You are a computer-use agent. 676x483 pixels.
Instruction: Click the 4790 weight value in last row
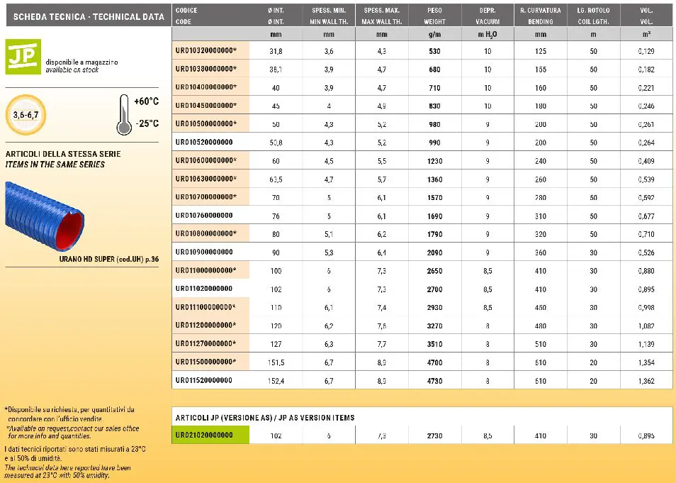click(434, 381)
